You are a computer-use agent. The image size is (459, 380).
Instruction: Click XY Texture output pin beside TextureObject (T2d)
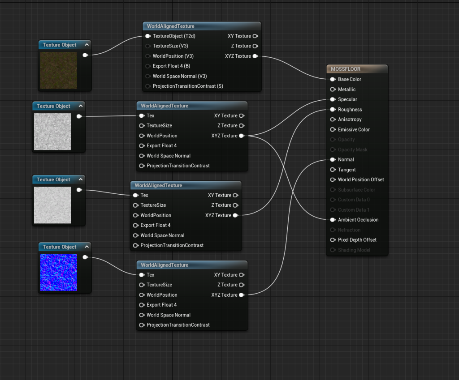point(255,36)
